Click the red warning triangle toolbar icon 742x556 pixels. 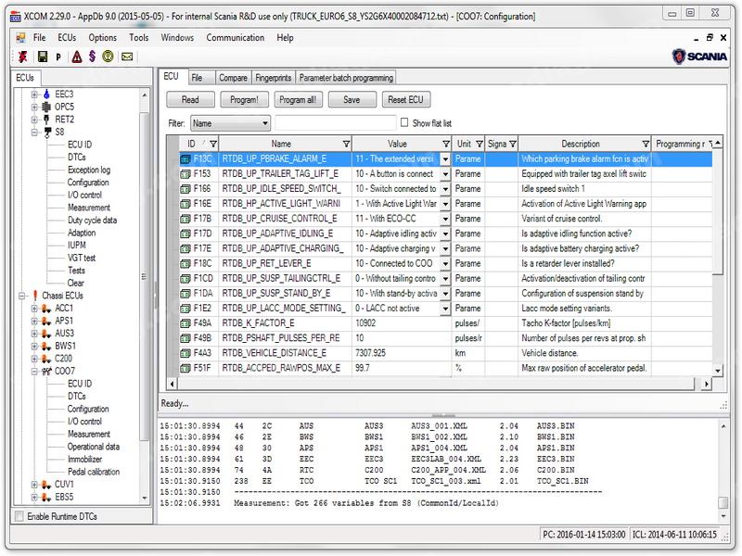(x=77, y=57)
